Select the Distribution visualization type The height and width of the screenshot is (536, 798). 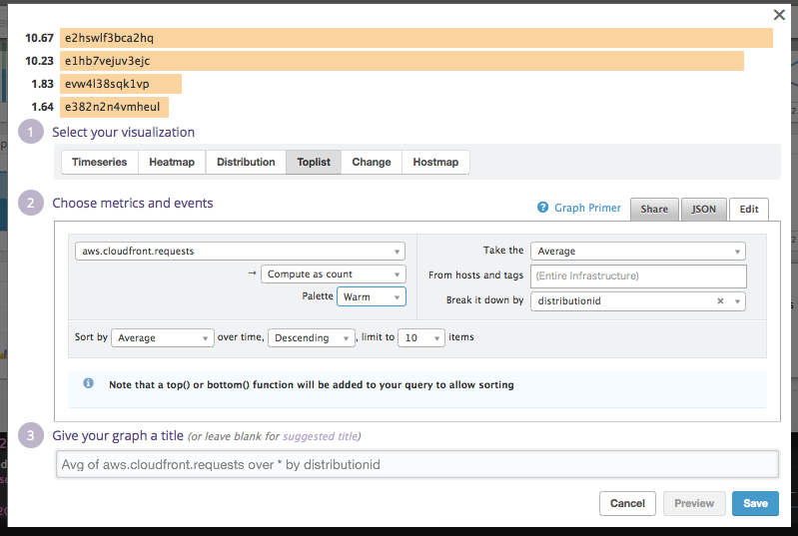point(246,162)
